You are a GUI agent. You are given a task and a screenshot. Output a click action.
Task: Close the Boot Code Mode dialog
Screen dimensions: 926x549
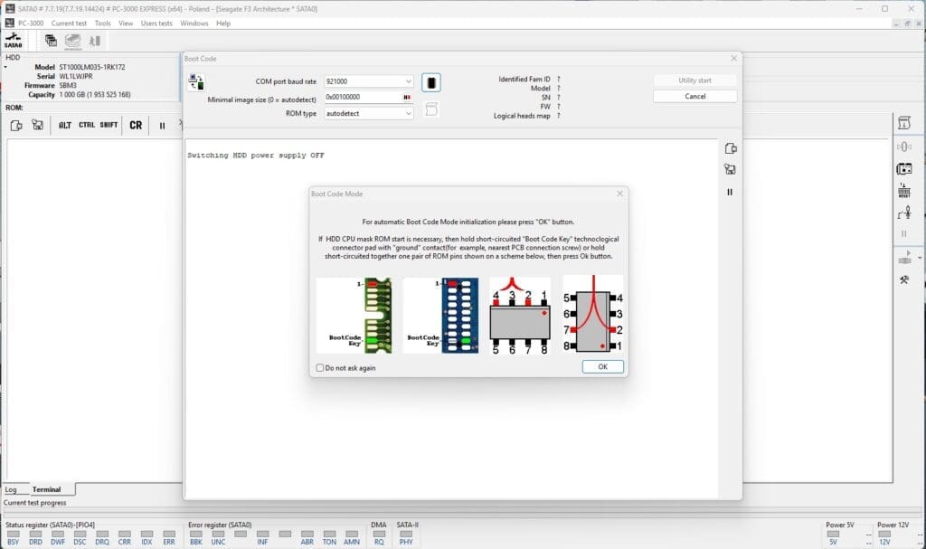[x=619, y=194]
